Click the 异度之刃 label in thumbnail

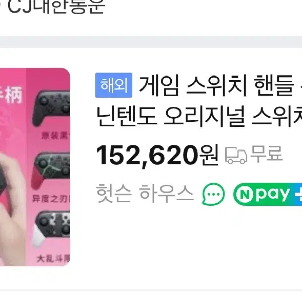[51, 199]
